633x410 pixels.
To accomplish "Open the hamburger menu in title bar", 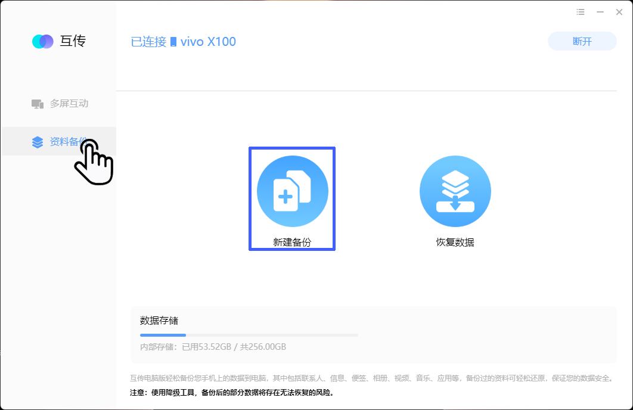I will [581, 12].
